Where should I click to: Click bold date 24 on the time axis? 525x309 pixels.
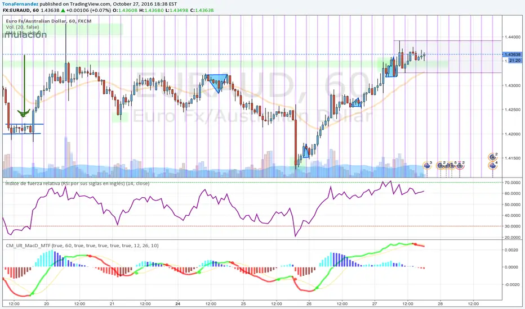tap(178, 303)
